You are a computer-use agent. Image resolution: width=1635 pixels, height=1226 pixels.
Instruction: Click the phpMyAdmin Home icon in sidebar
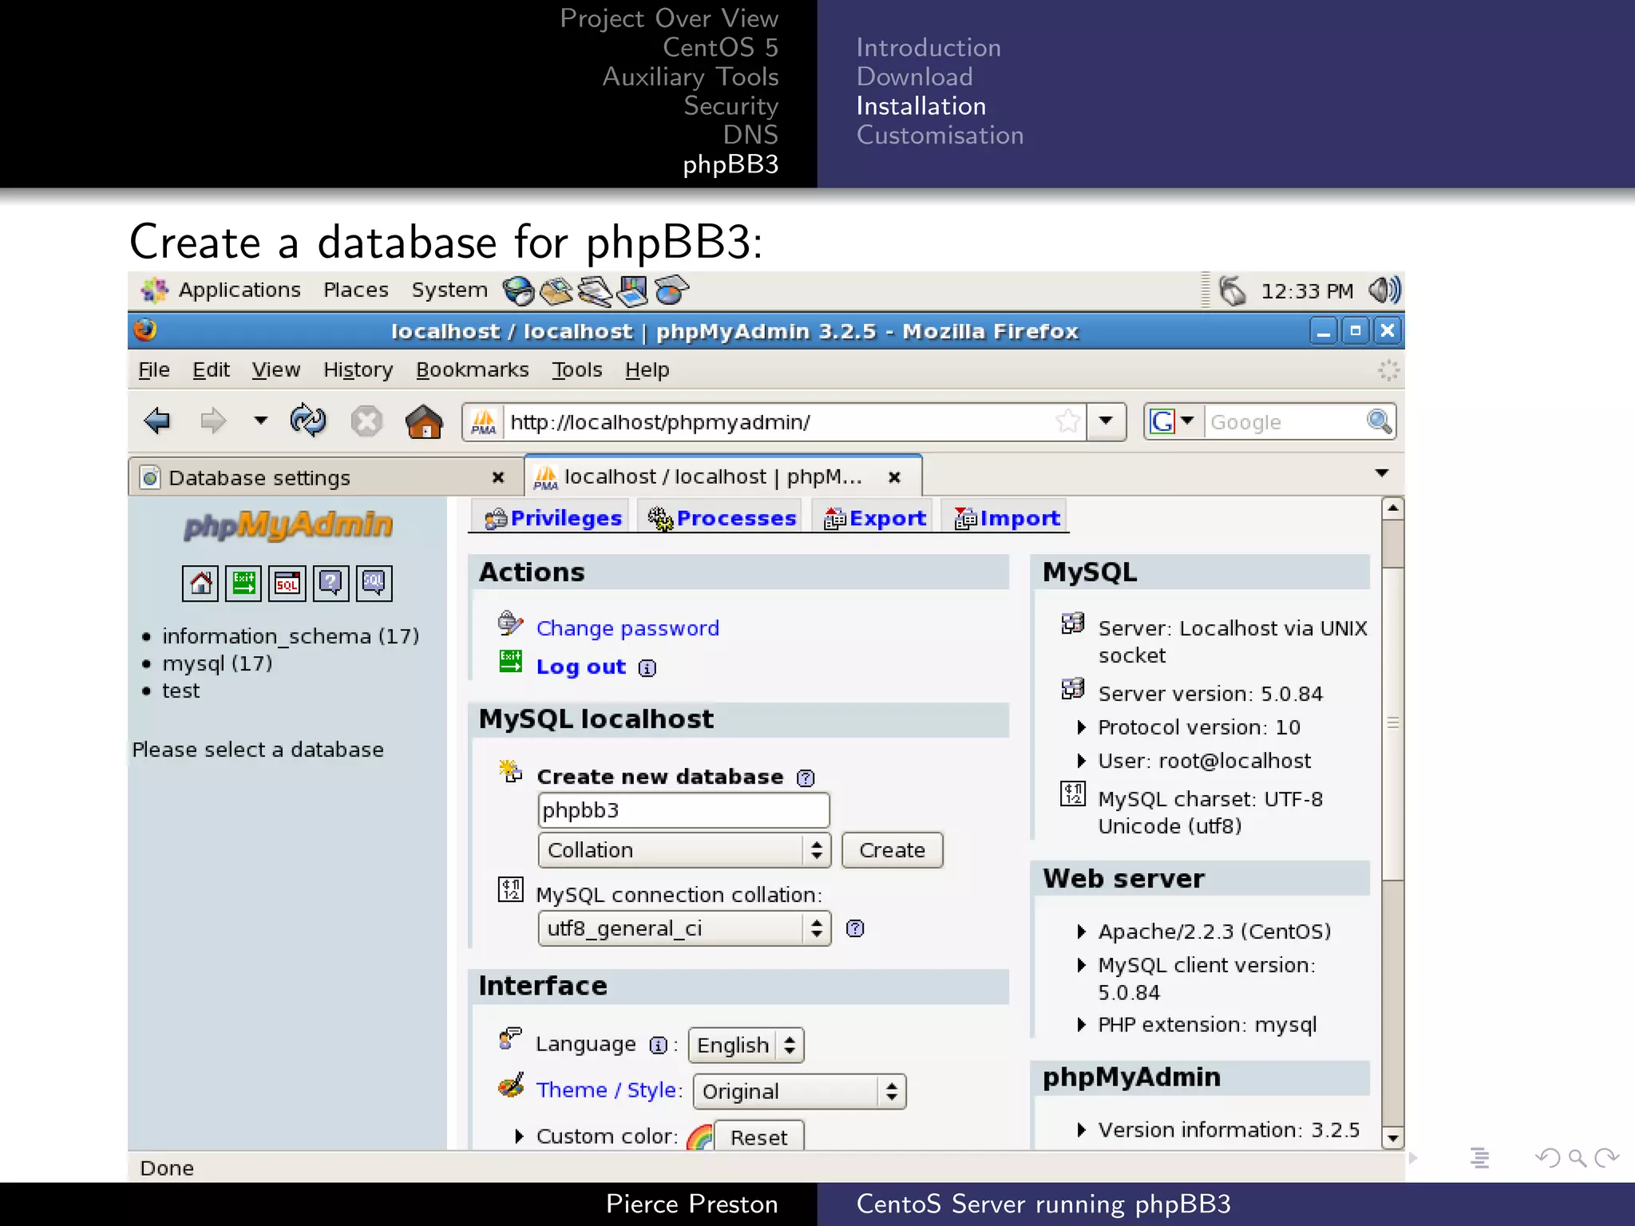(200, 583)
